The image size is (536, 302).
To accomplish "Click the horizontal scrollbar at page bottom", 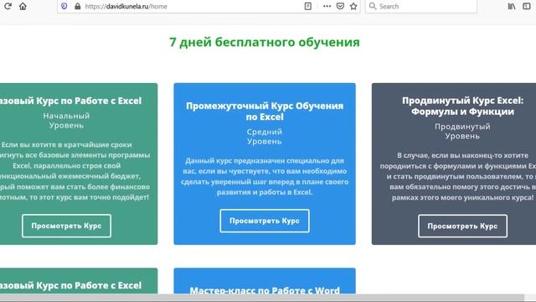I will pyautogui.click(x=262, y=297).
